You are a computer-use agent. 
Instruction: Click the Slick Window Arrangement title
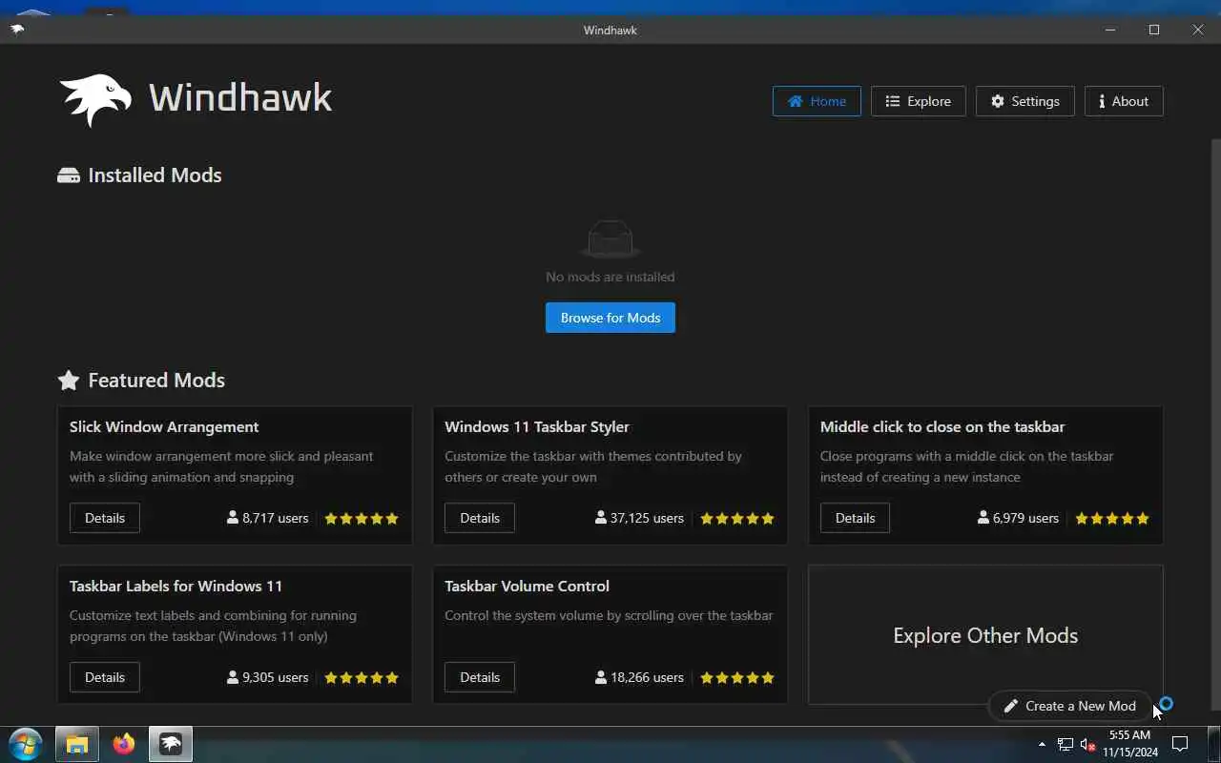click(x=164, y=426)
